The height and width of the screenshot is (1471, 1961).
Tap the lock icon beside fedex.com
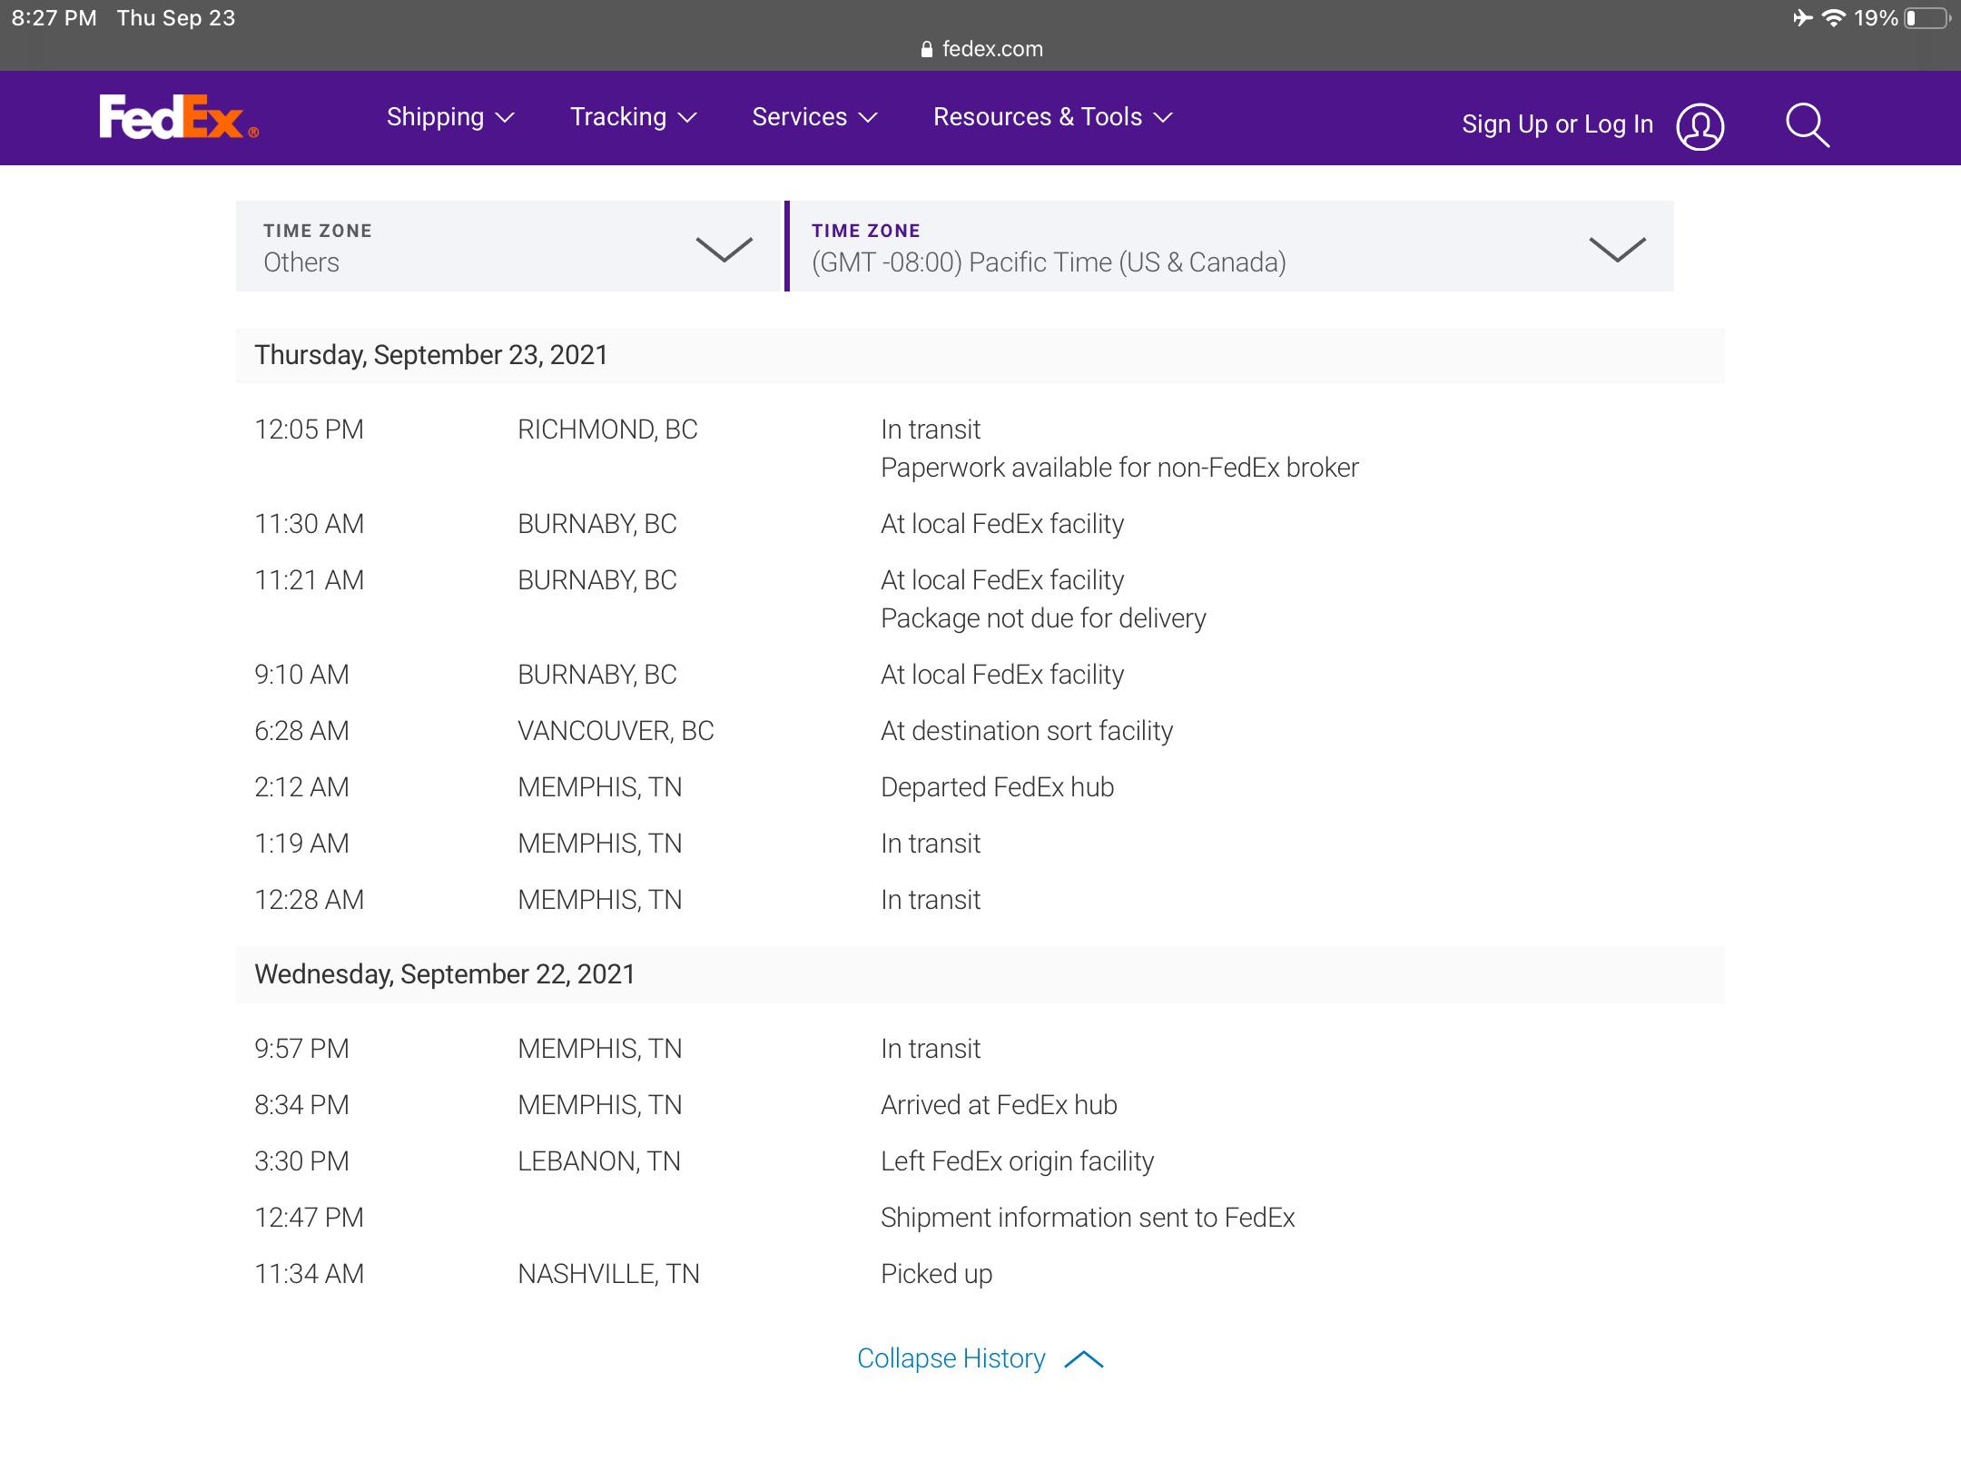click(926, 49)
